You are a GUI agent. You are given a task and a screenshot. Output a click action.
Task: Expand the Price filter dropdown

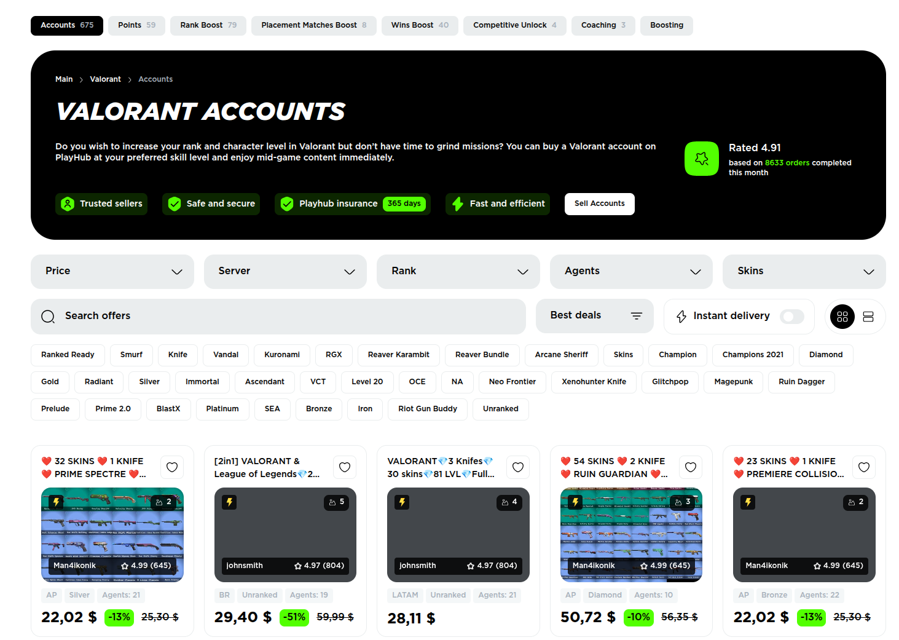click(112, 271)
